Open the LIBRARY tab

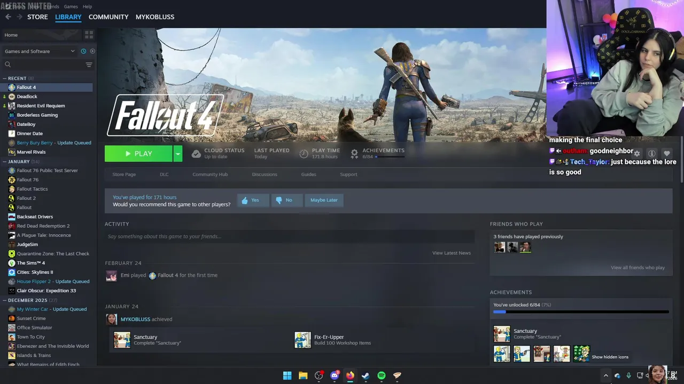pyautogui.click(x=68, y=17)
